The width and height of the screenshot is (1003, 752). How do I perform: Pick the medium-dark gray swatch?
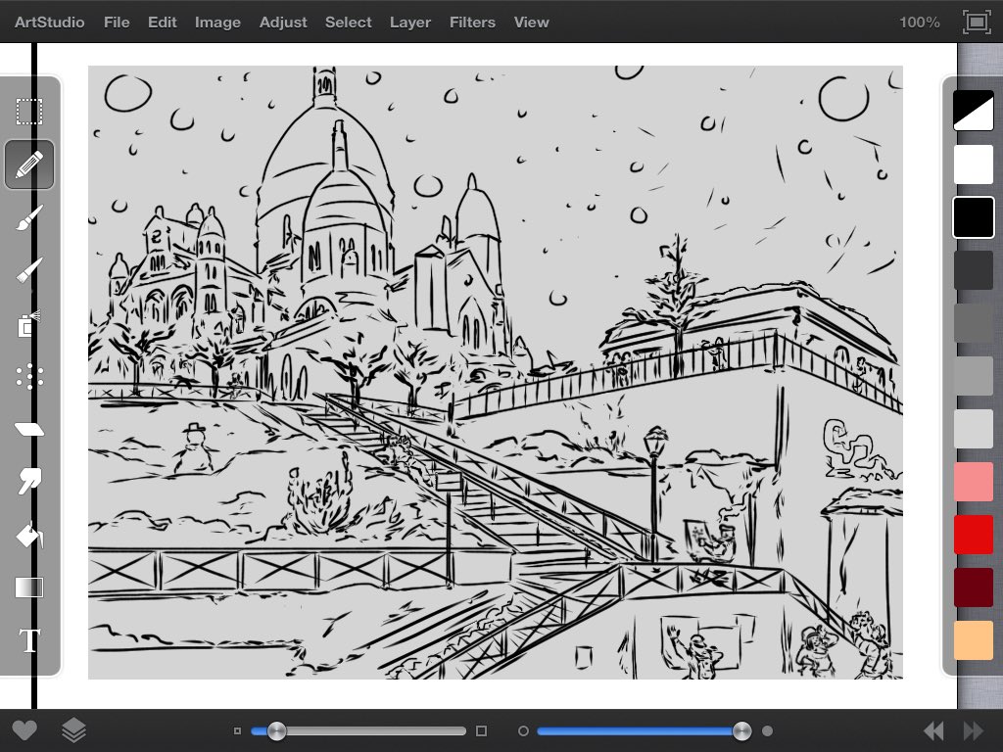point(973,323)
